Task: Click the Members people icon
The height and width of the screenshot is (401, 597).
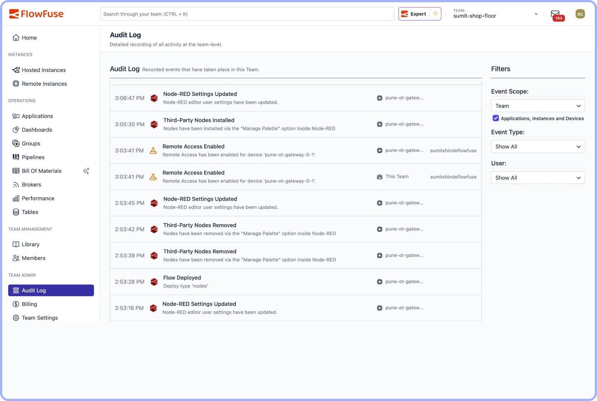Action: tap(16, 258)
